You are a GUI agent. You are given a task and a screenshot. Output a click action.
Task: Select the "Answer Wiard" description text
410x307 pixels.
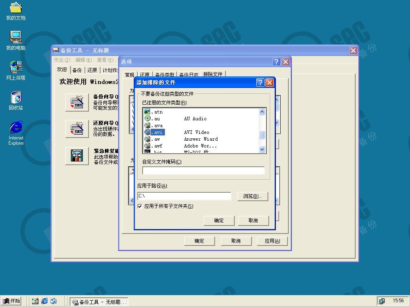201,139
